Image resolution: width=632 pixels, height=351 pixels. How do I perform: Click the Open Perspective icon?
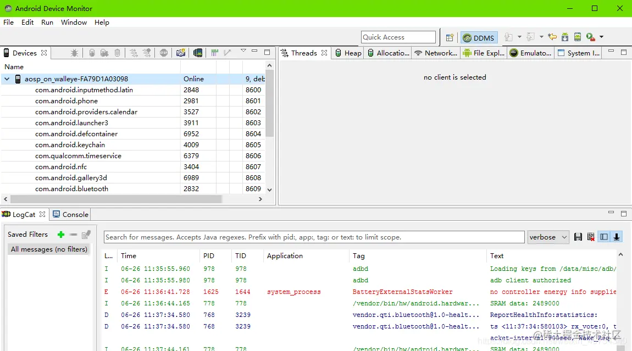pos(450,37)
